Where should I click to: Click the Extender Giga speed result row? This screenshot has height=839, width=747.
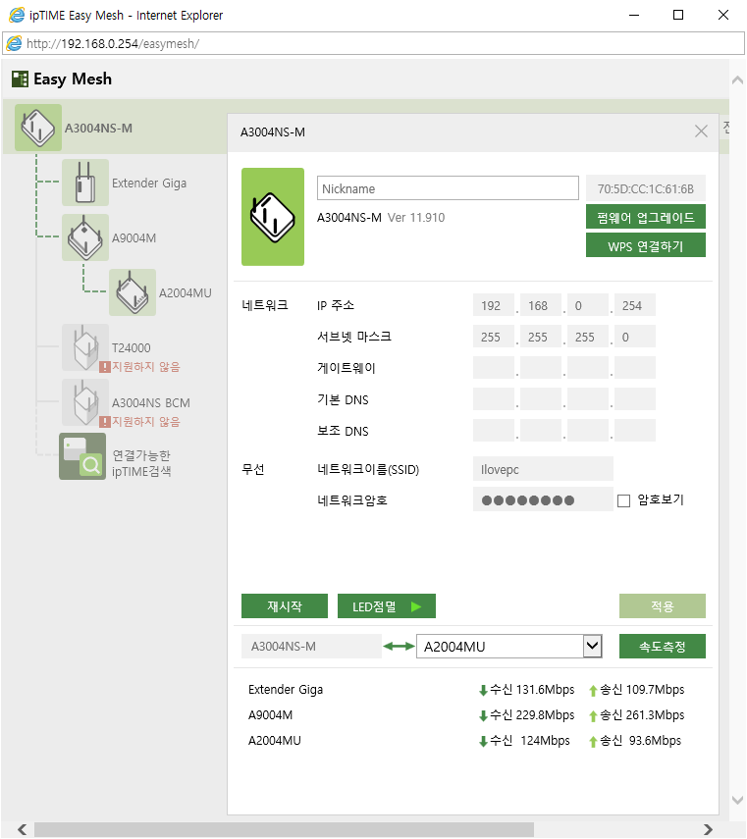466,689
